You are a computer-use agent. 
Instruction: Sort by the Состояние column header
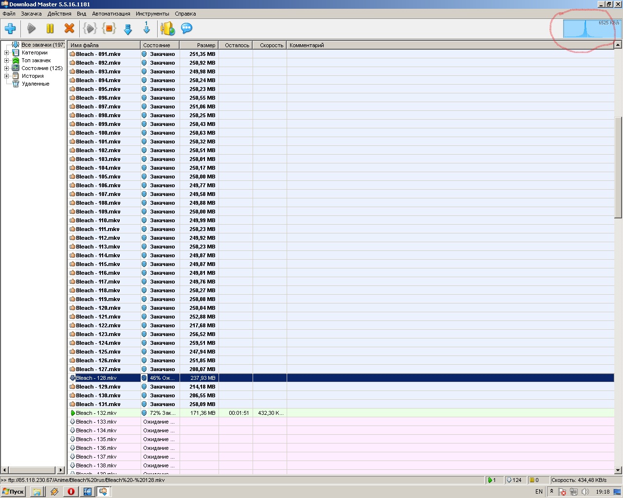coord(160,45)
